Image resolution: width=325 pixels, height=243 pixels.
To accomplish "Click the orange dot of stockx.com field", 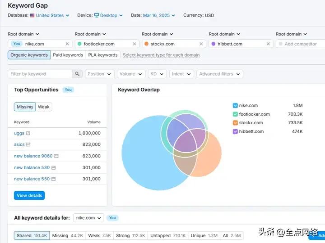I will [146, 44].
